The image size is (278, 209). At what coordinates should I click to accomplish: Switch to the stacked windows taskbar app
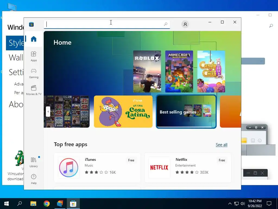click(x=60, y=204)
